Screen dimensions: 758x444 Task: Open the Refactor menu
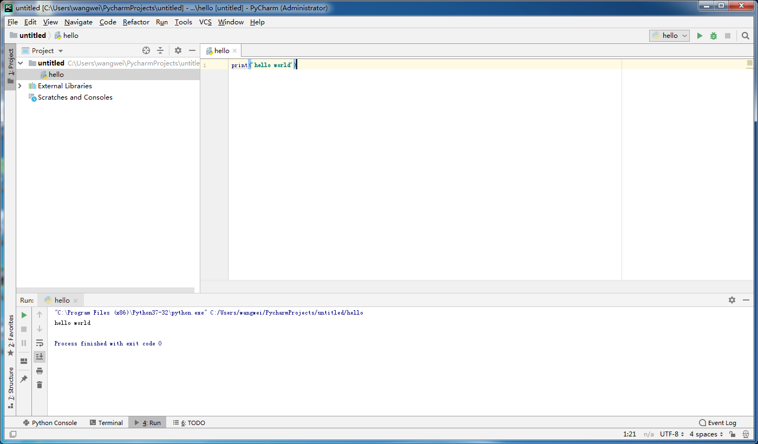[x=136, y=22]
